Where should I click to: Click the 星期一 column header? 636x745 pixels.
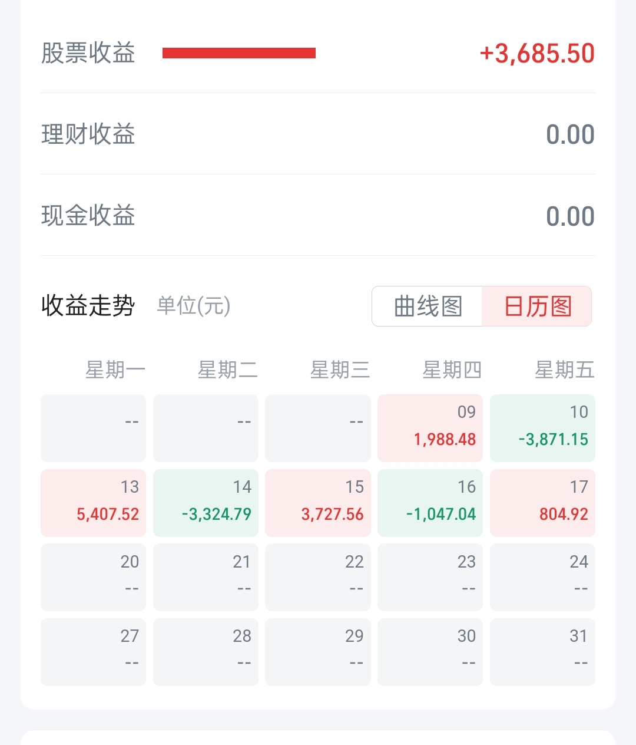coord(115,370)
